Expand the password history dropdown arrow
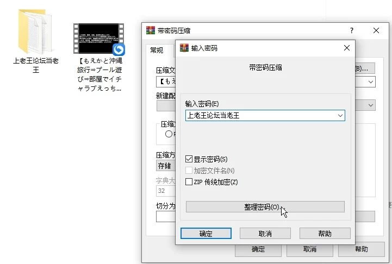392x264 pixels. 340,115
